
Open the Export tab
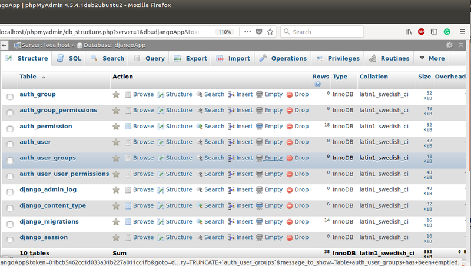coord(190,58)
